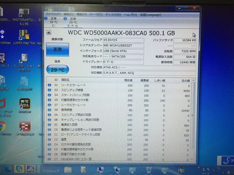Open the PHOTOfunSTUDIO desktop icon
234x175 pixels.
click(x=24, y=17)
